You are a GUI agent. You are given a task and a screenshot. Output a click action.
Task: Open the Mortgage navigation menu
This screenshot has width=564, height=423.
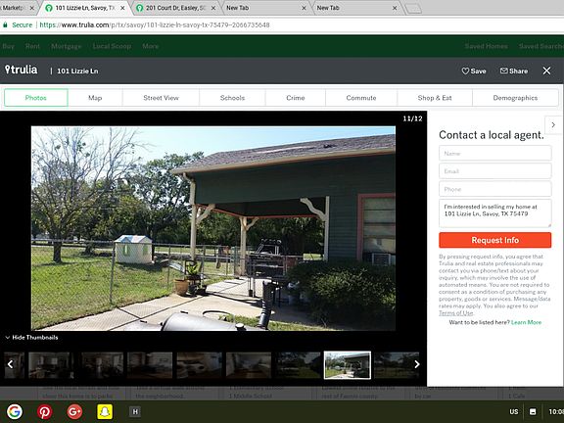[x=67, y=46]
